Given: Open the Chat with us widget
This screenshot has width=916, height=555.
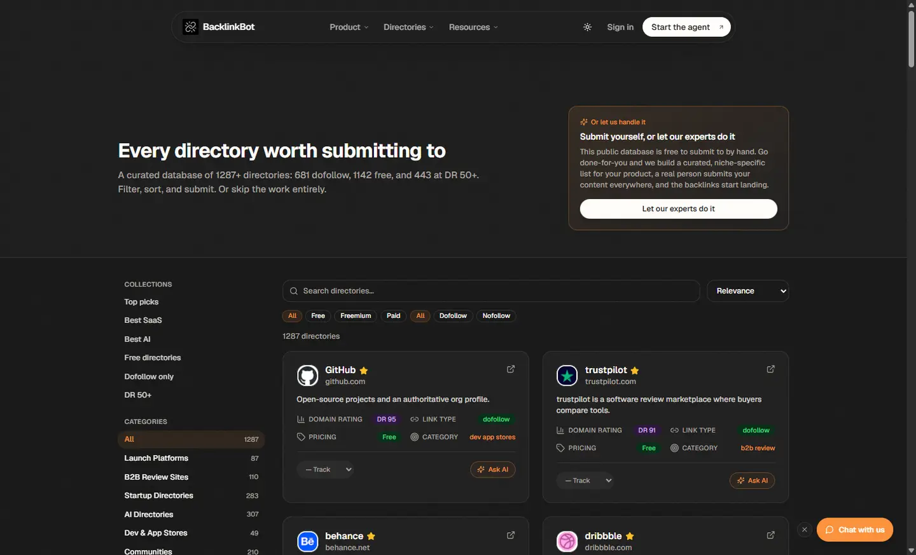Looking at the screenshot, I should (x=855, y=530).
